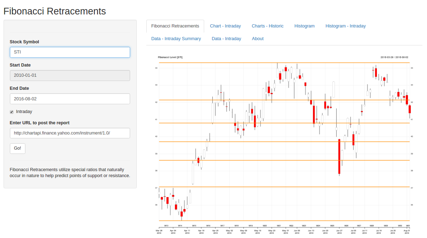Select the End Date field

[x=69, y=99]
